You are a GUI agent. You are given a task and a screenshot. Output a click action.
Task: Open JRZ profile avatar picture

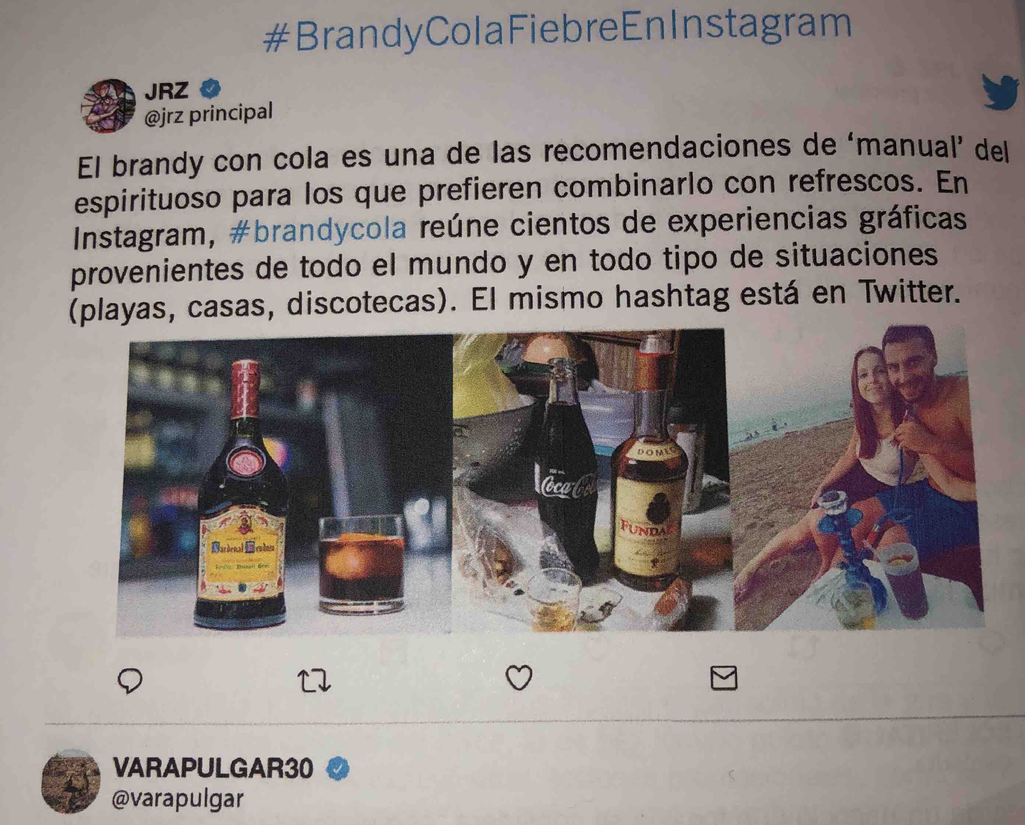pos(108,105)
